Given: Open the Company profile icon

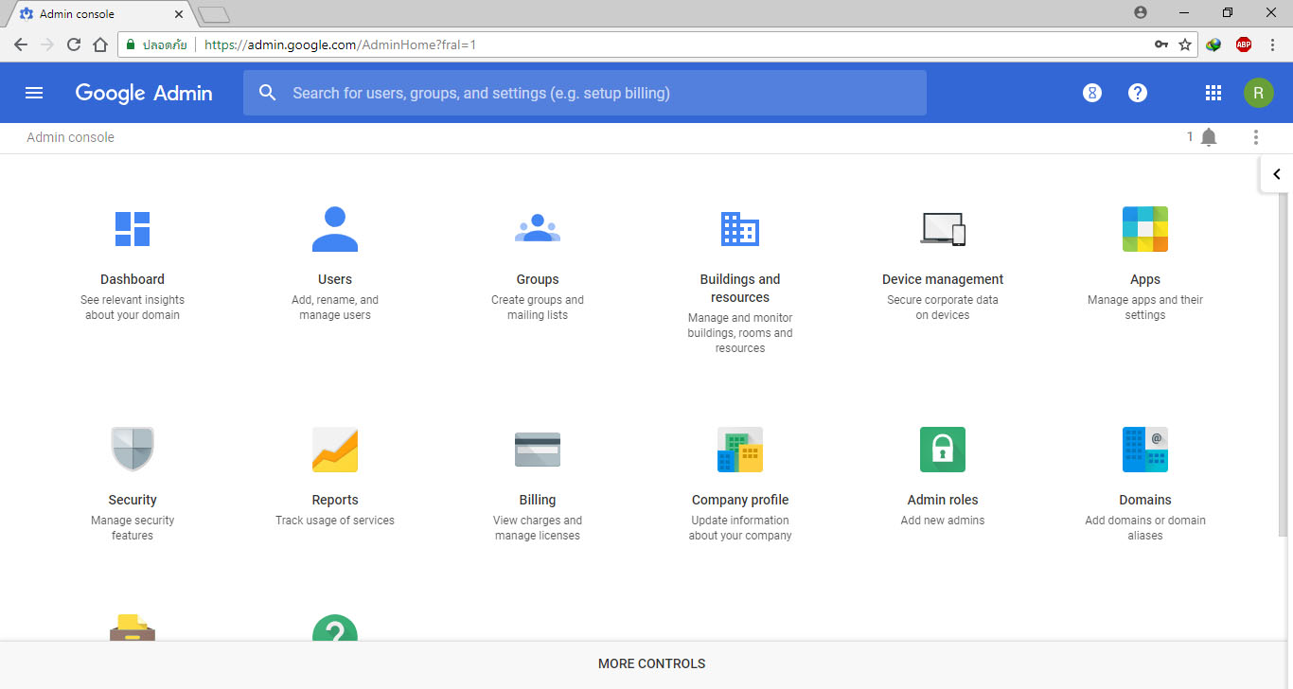Looking at the screenshot, I should click(x=740, y=450).
